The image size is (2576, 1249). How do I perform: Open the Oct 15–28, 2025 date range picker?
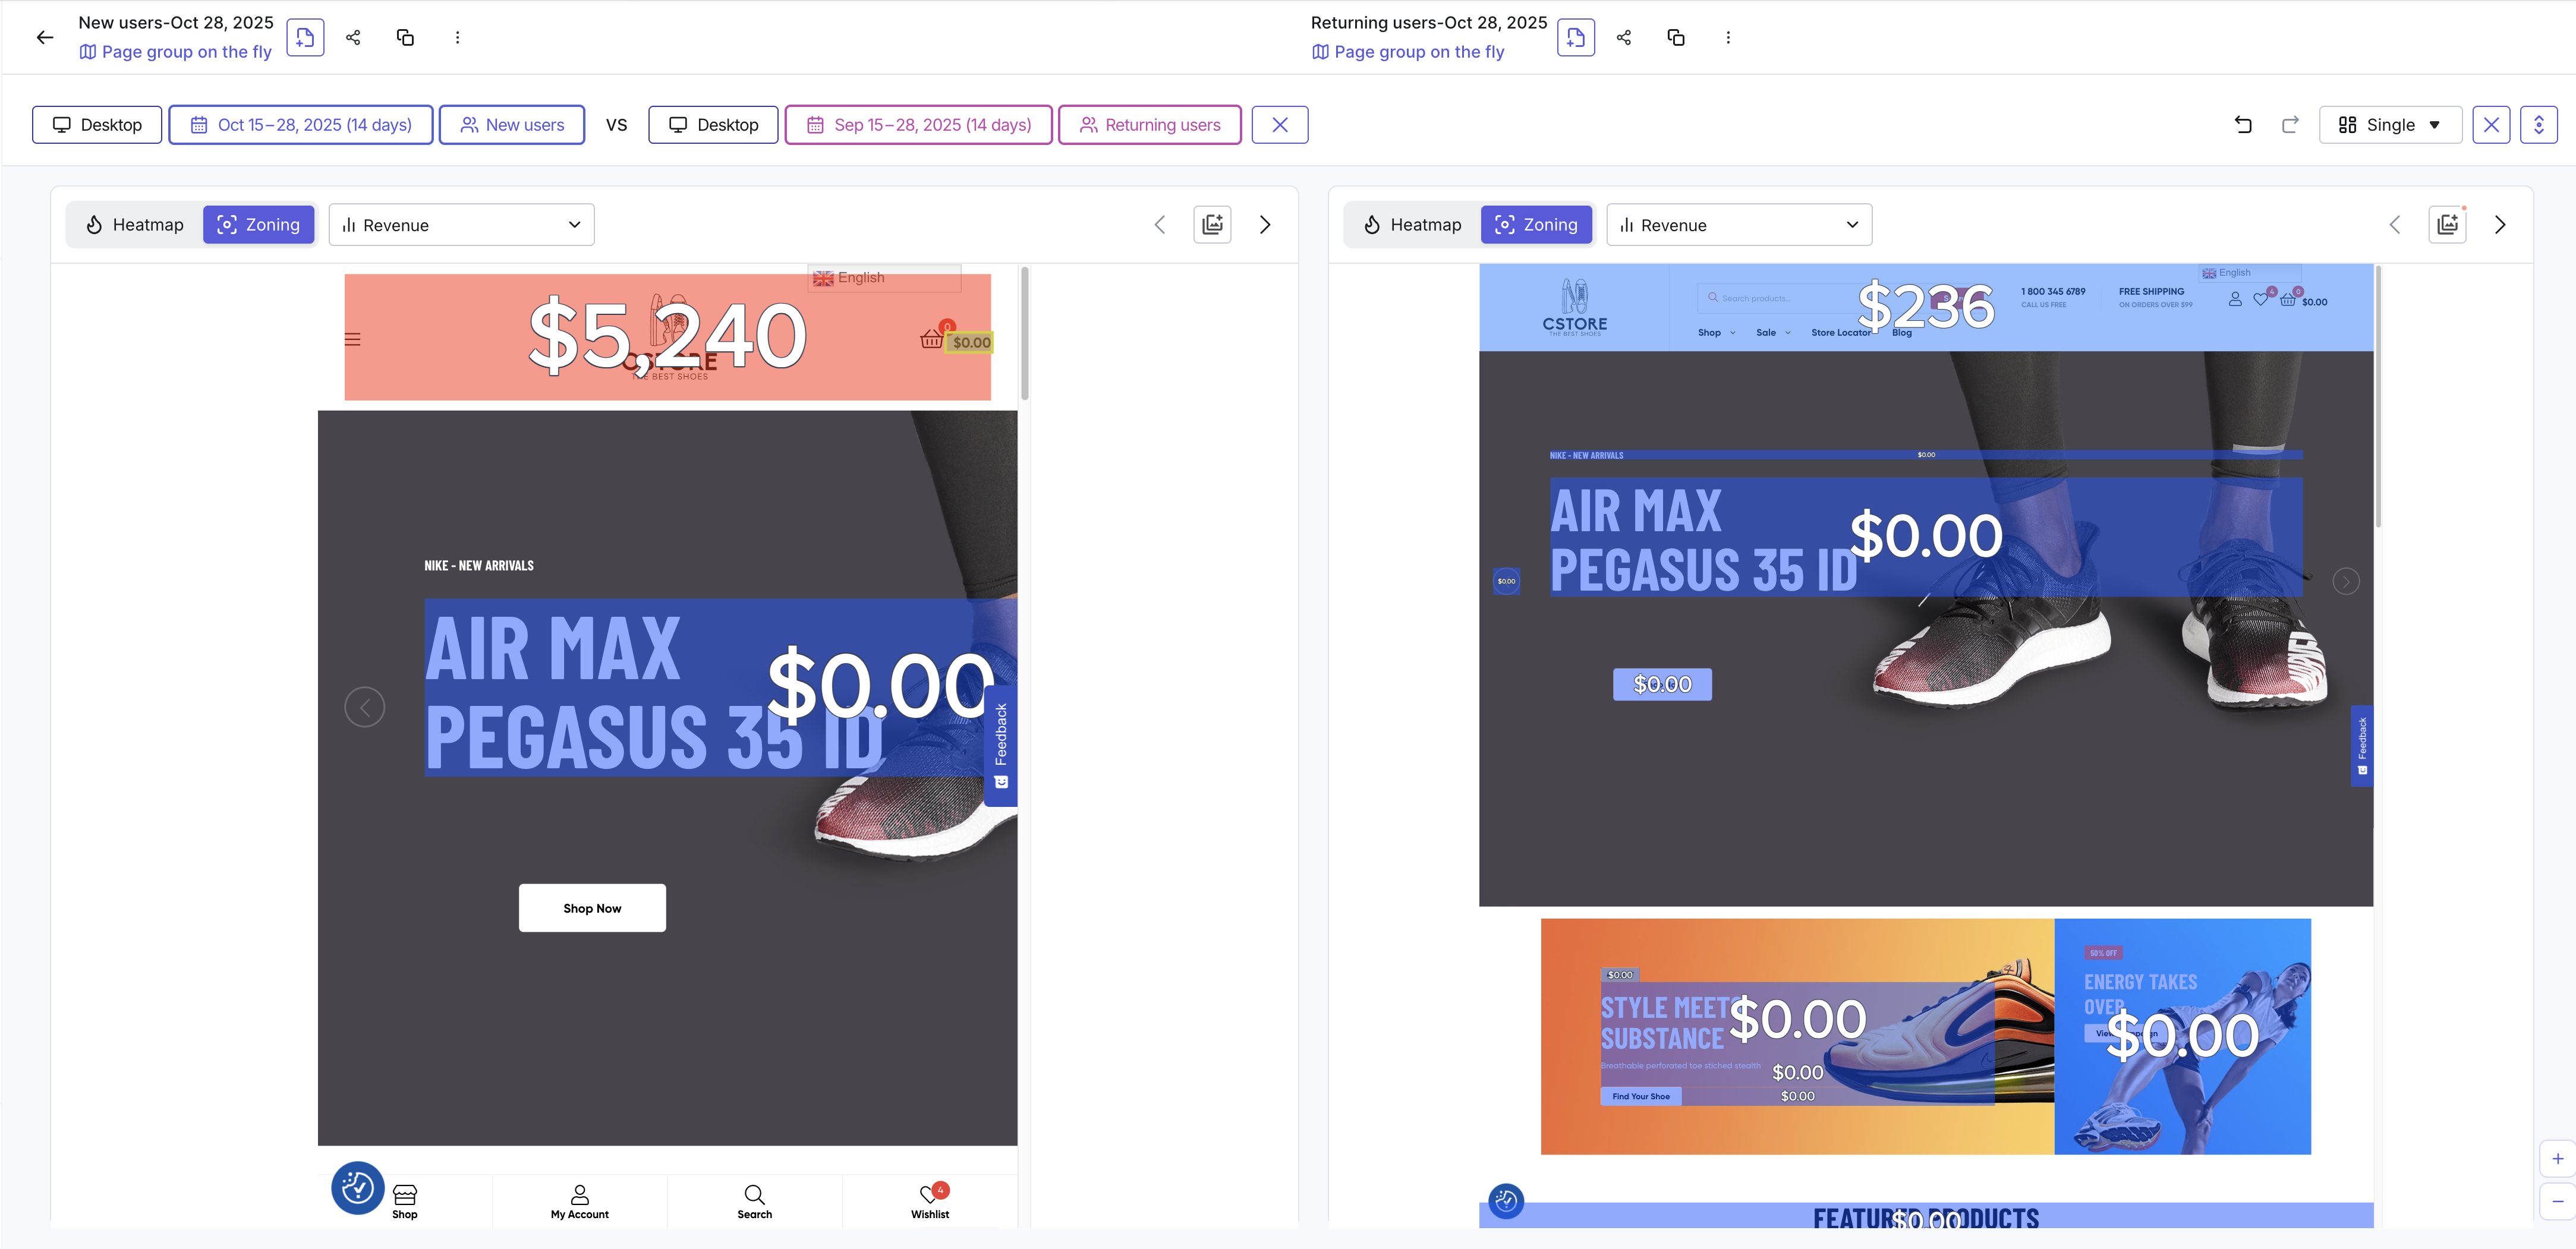pos(301,125)
